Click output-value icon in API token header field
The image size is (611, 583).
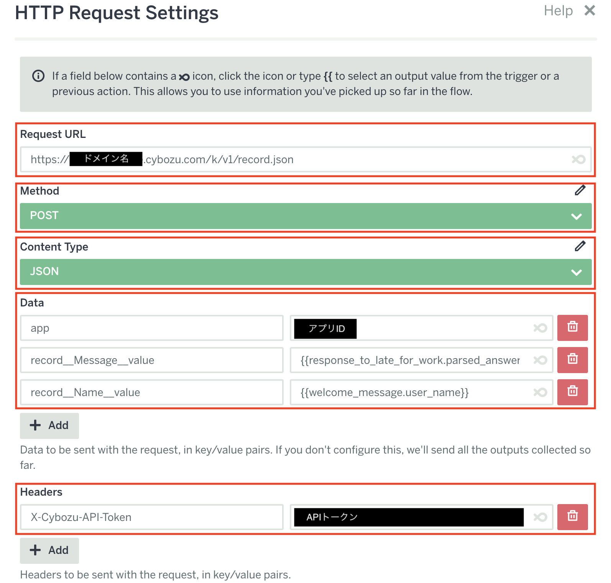pos(540,517)
